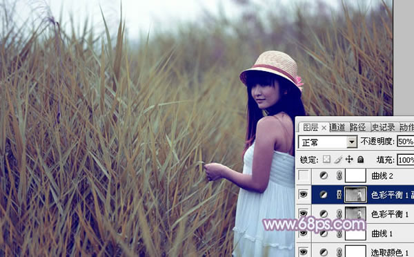Hide the selected 色彩平衡 1 副本 layer
414x257 pixels.
(x=304, y=195)
